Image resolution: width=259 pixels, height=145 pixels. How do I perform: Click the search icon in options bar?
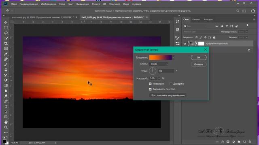tap(238, 11)
